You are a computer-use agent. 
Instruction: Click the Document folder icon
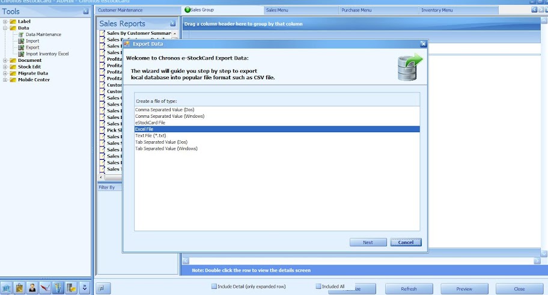pyautogui.click(x=13, y=61)
